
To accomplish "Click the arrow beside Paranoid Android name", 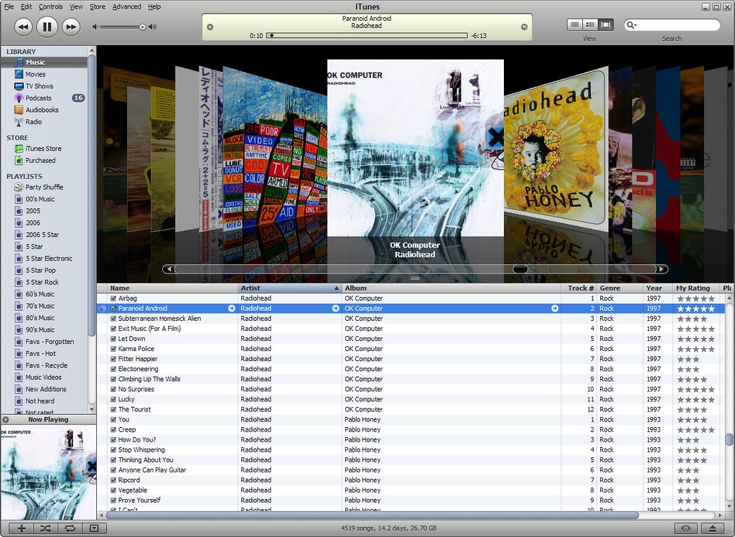I will 232,308.
